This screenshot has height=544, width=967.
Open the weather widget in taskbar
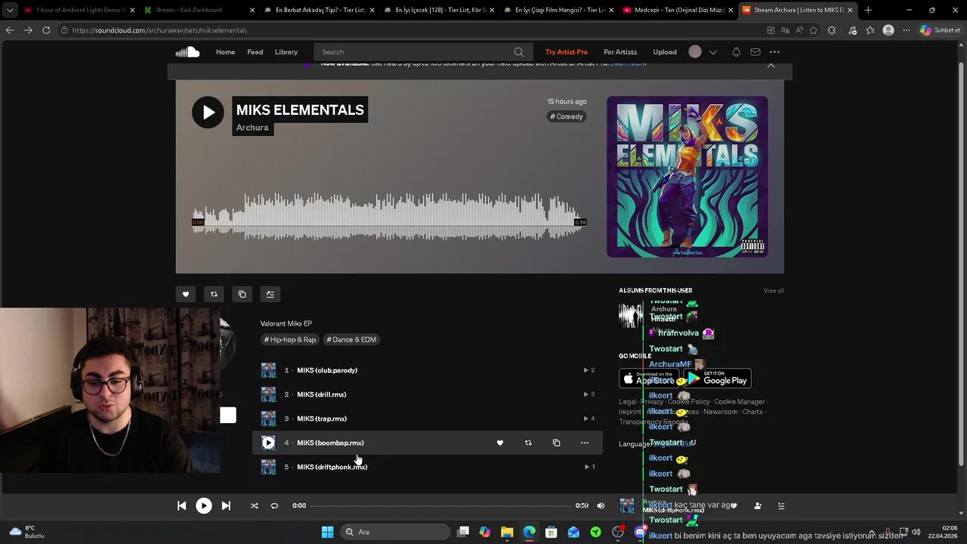[27, 532]
